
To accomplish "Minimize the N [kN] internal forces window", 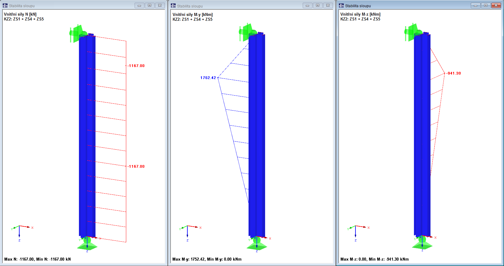I will (x=139, y=5).
